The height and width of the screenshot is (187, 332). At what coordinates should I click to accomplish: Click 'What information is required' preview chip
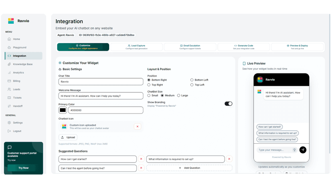point(277,133)
